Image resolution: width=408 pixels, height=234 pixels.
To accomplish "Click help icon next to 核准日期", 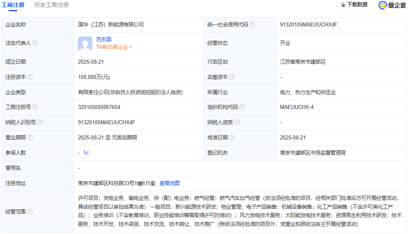I will point(232,138).
